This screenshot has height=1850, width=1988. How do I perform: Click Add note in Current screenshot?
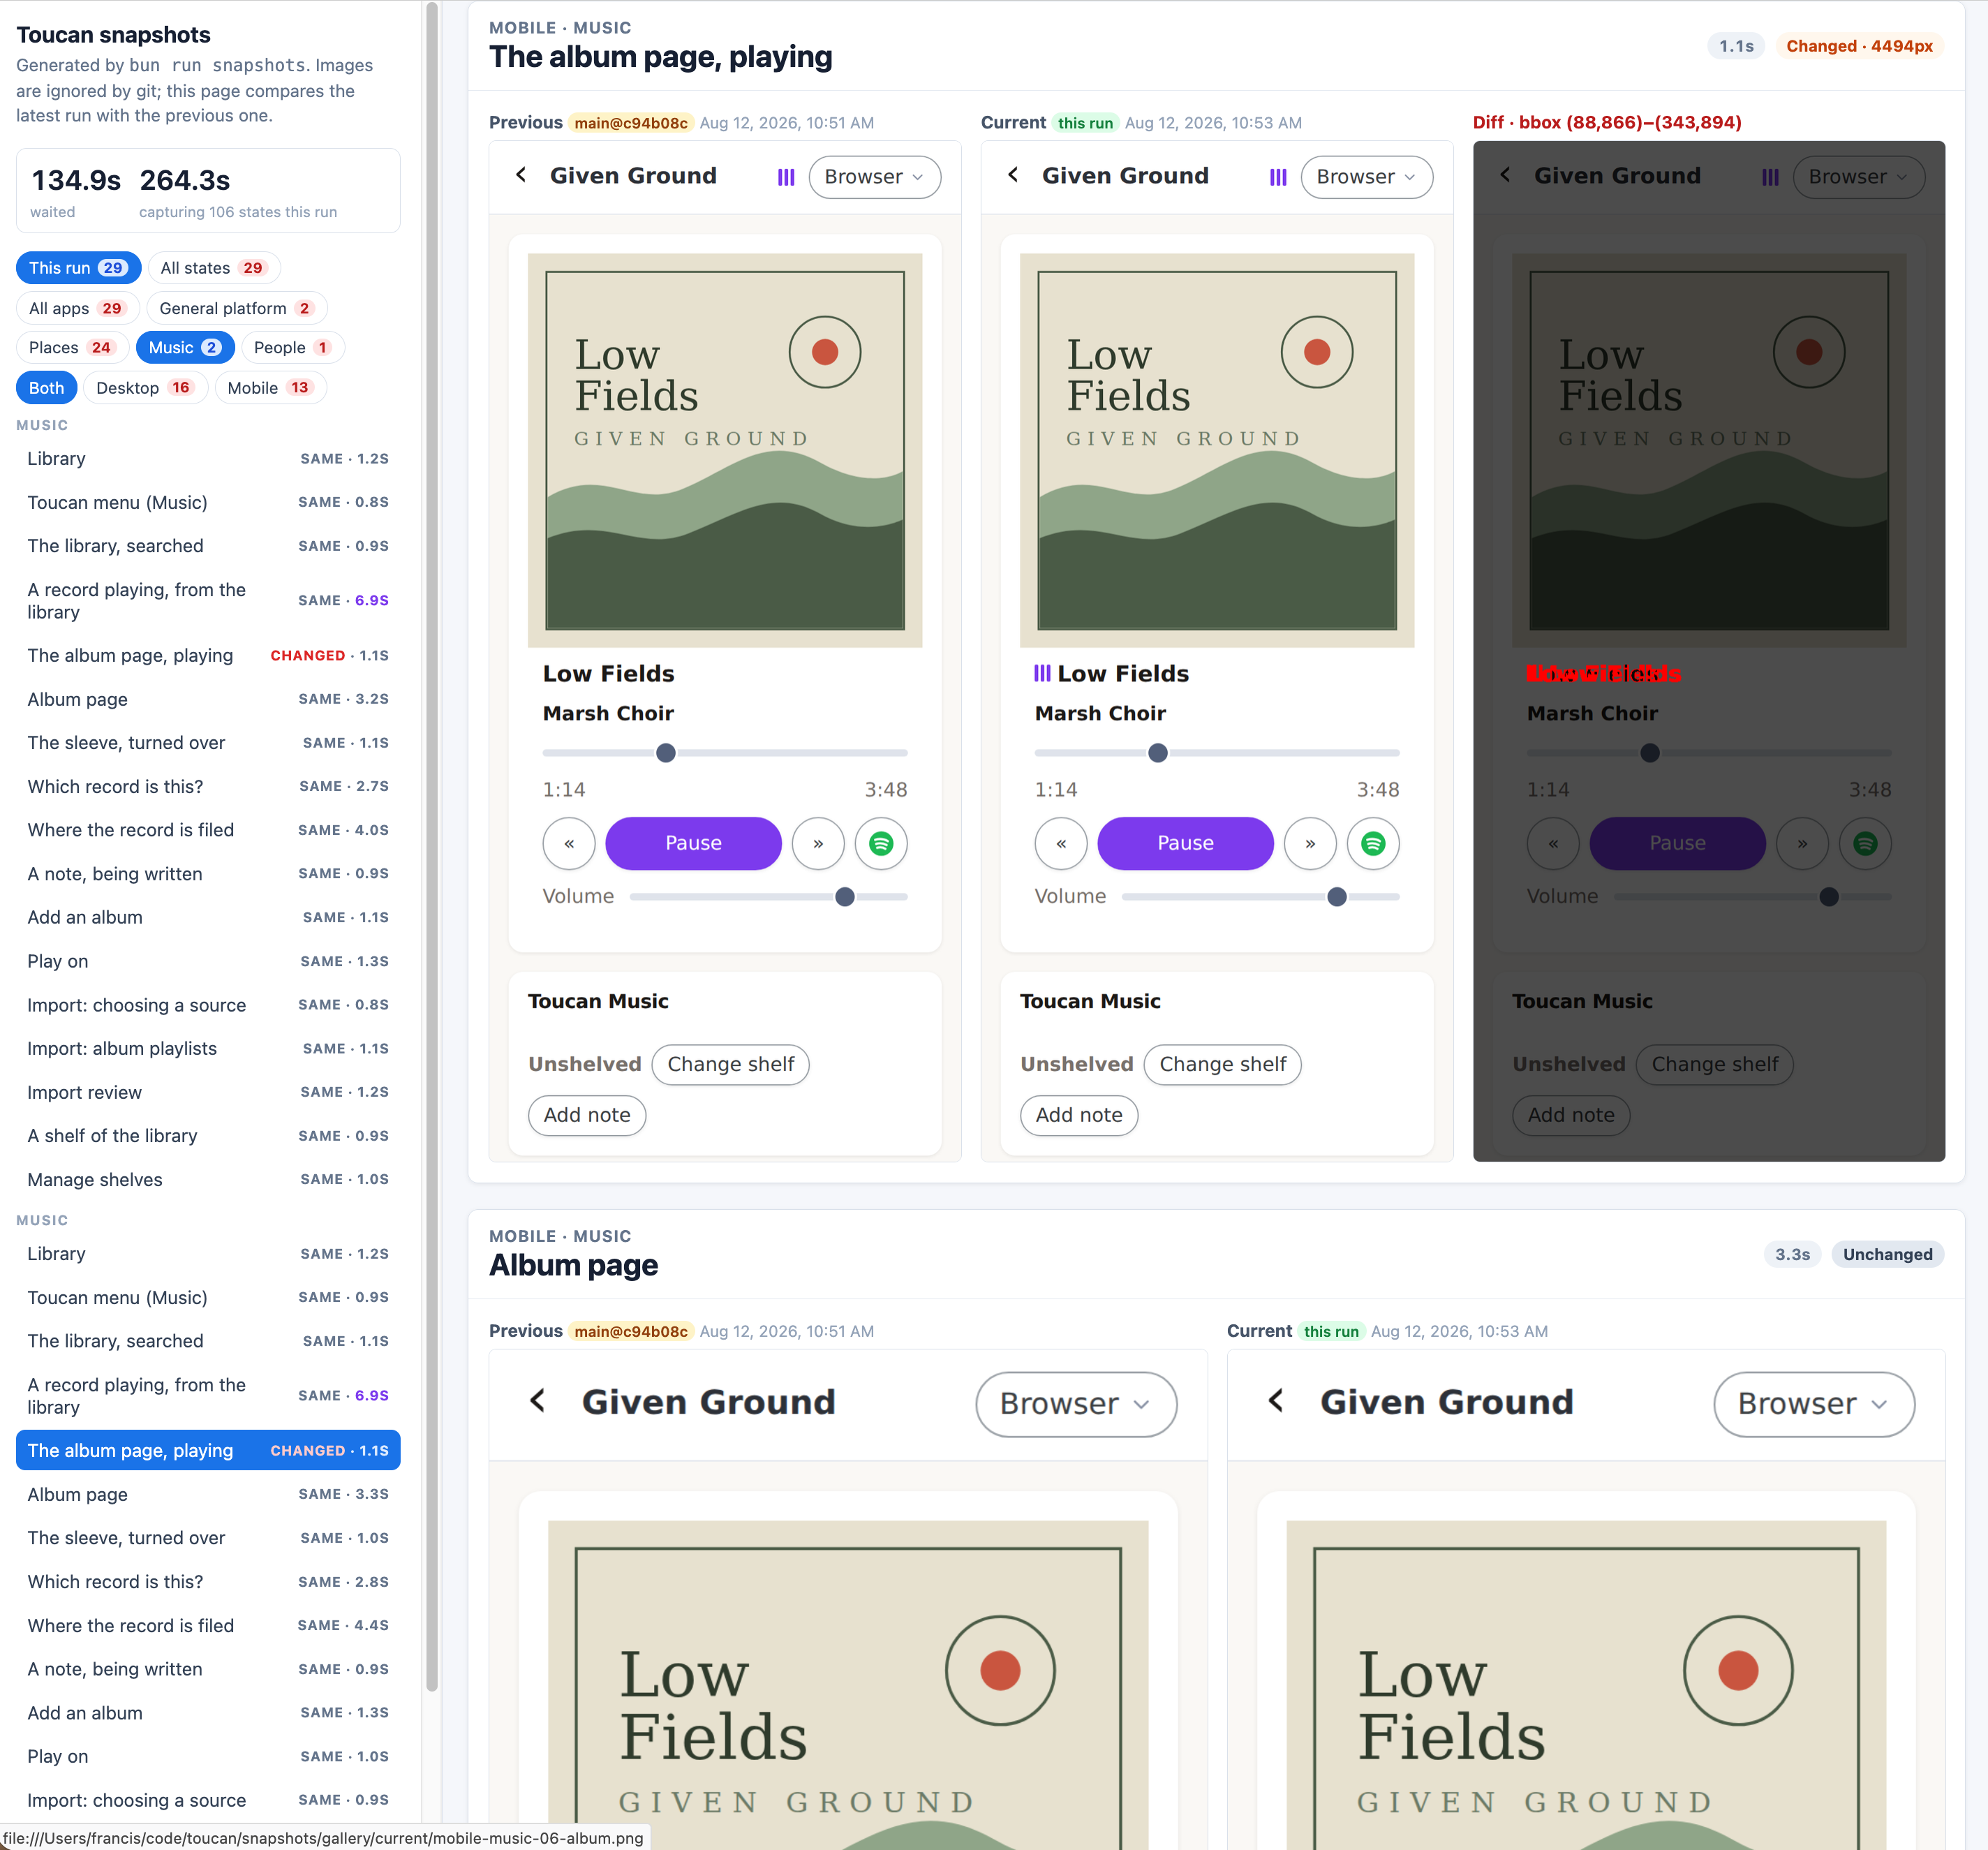pos(1079,1115)
